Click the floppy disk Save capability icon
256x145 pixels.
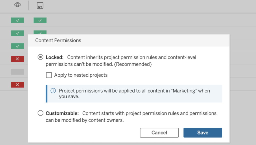click(x=40, y=5)
